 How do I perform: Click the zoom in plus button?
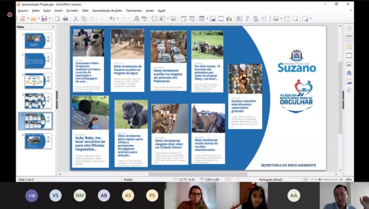(341, 179)
